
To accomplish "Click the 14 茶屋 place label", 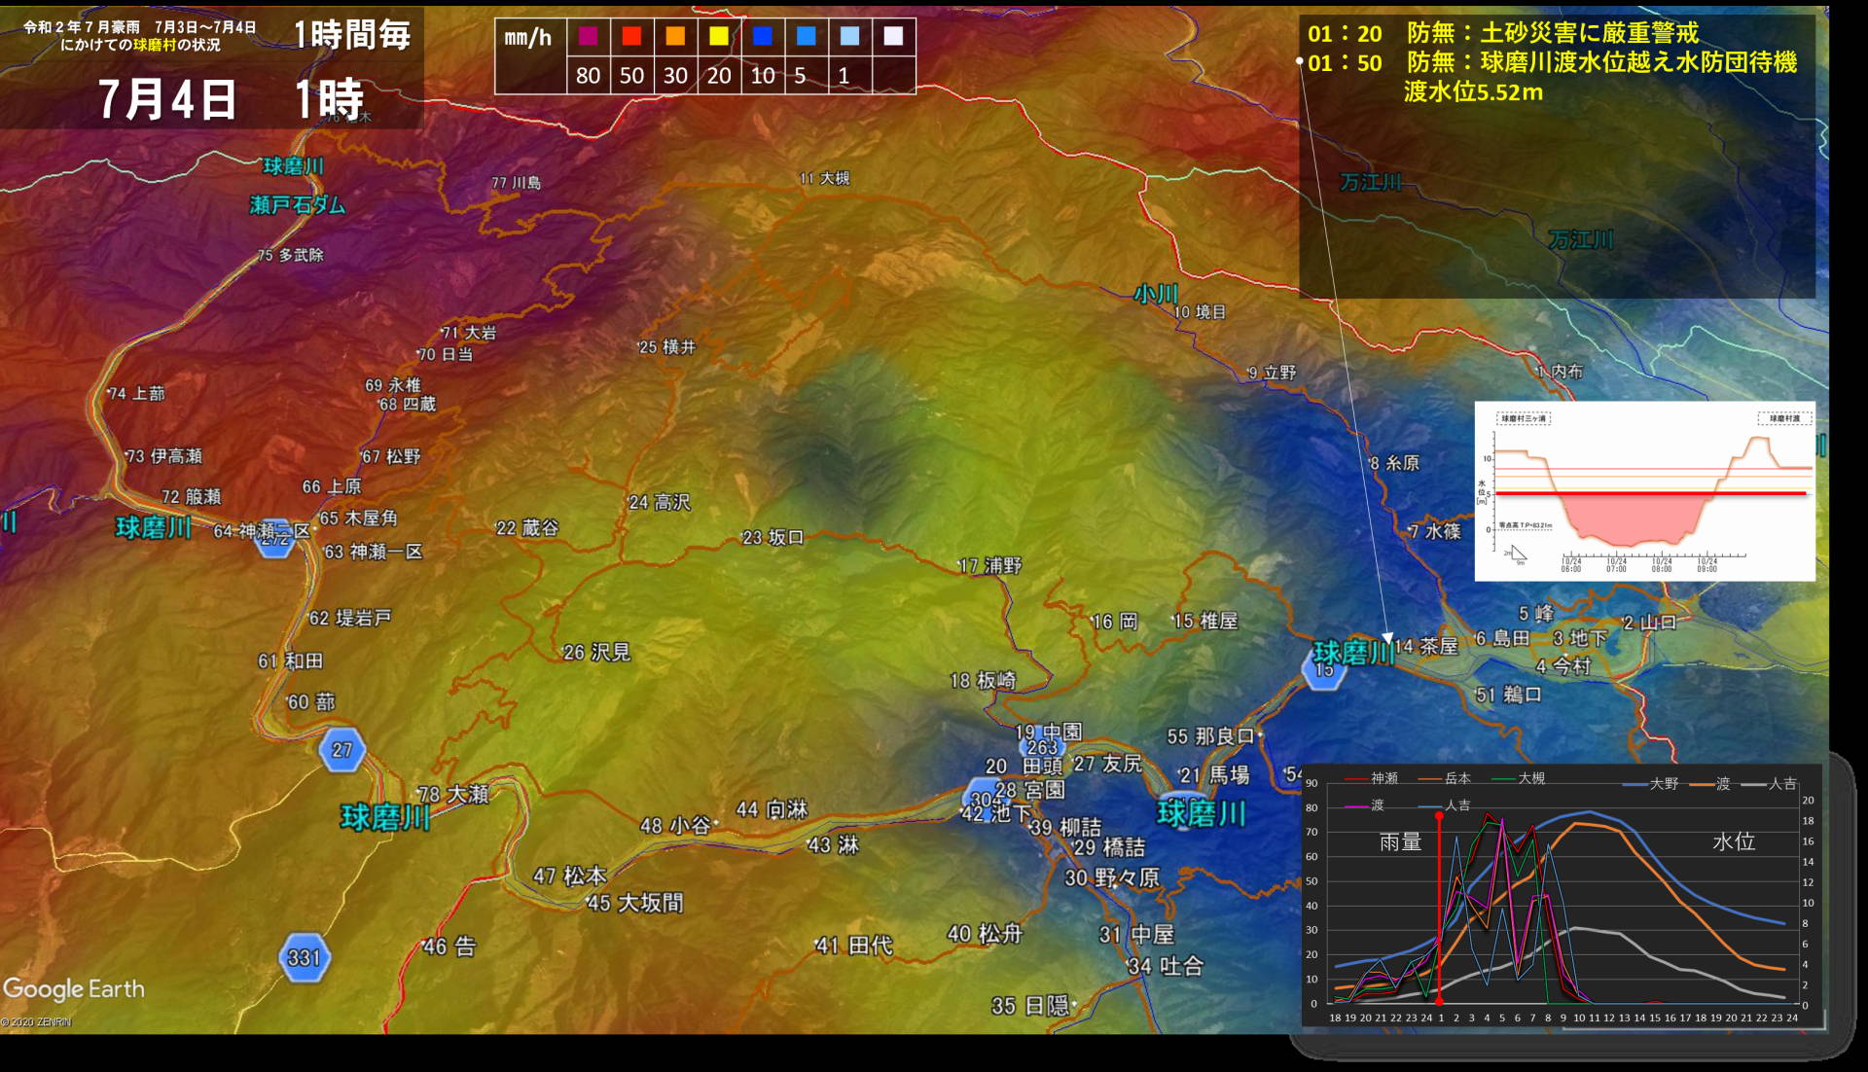I will tap(1426, 646).
